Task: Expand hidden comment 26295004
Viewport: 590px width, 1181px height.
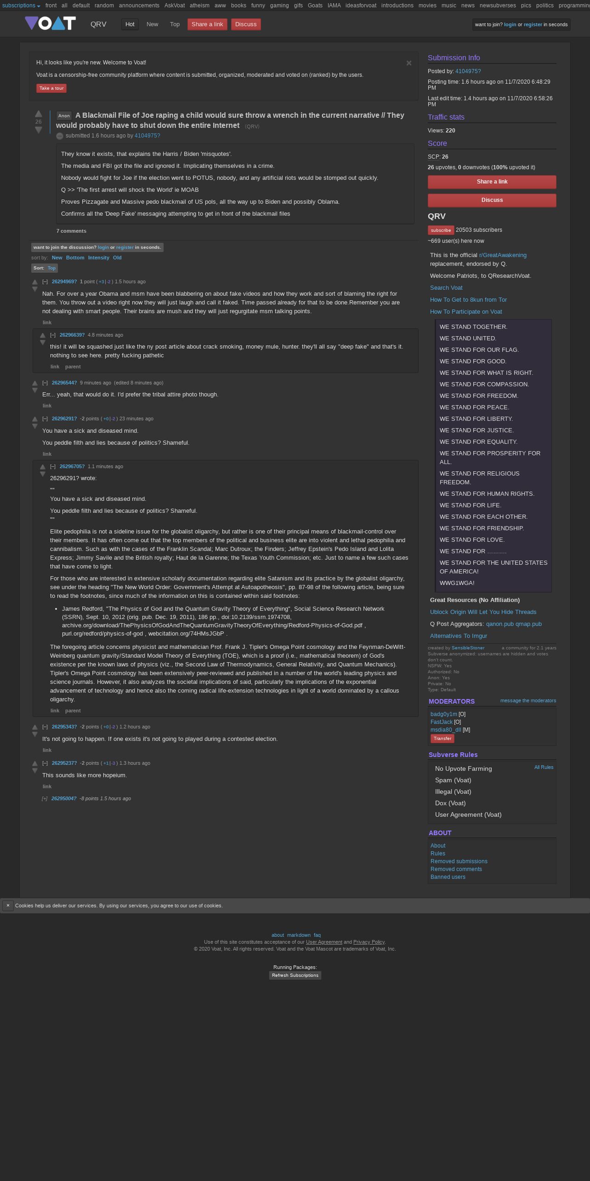Action: pos(45,798)
